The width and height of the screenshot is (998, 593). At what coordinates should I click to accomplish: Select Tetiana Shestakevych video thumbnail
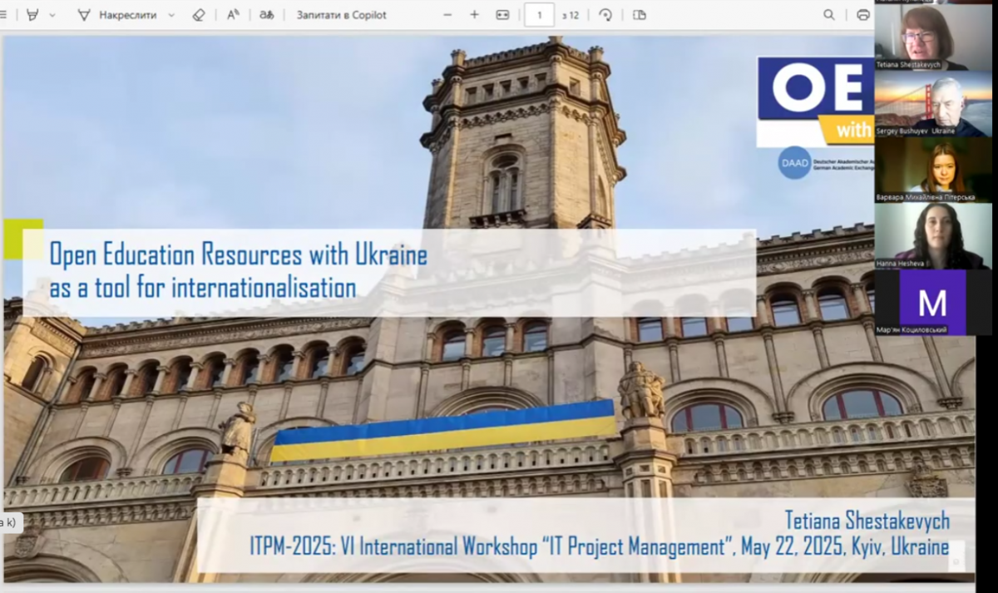pos(932,37)
